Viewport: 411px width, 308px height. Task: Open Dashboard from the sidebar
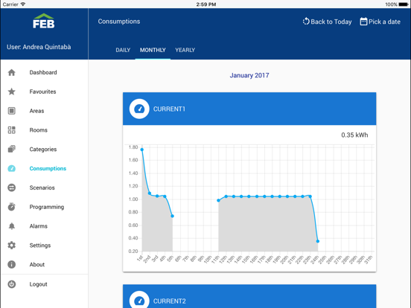point(44,73)
